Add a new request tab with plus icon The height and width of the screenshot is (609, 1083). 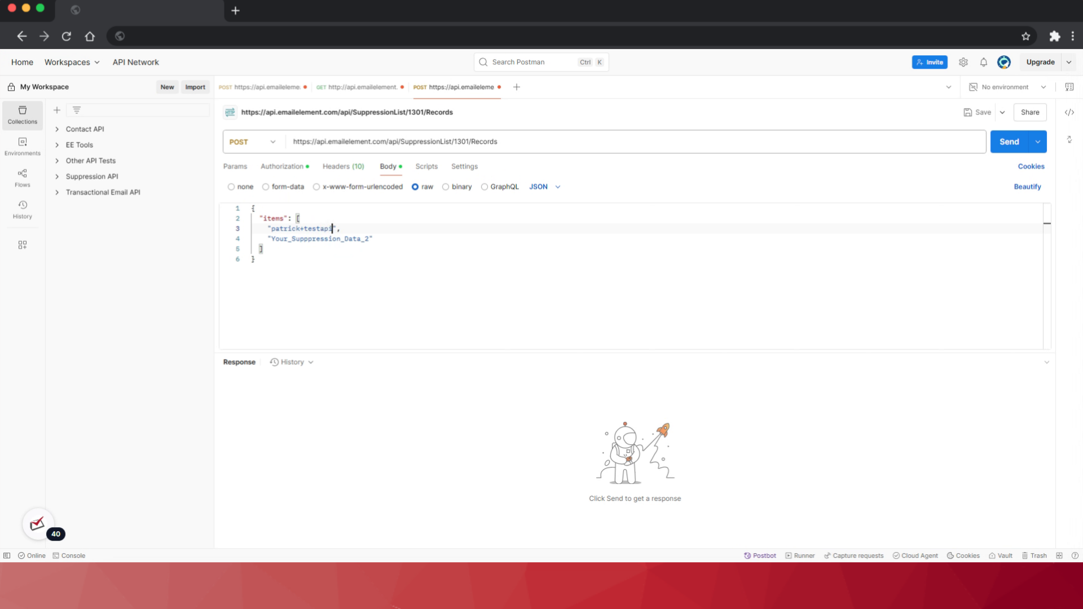(517, 87)
